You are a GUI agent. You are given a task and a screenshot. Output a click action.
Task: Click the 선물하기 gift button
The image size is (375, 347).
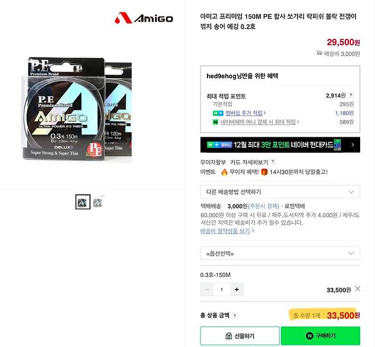pyautogui.click(x=240, y=336)
